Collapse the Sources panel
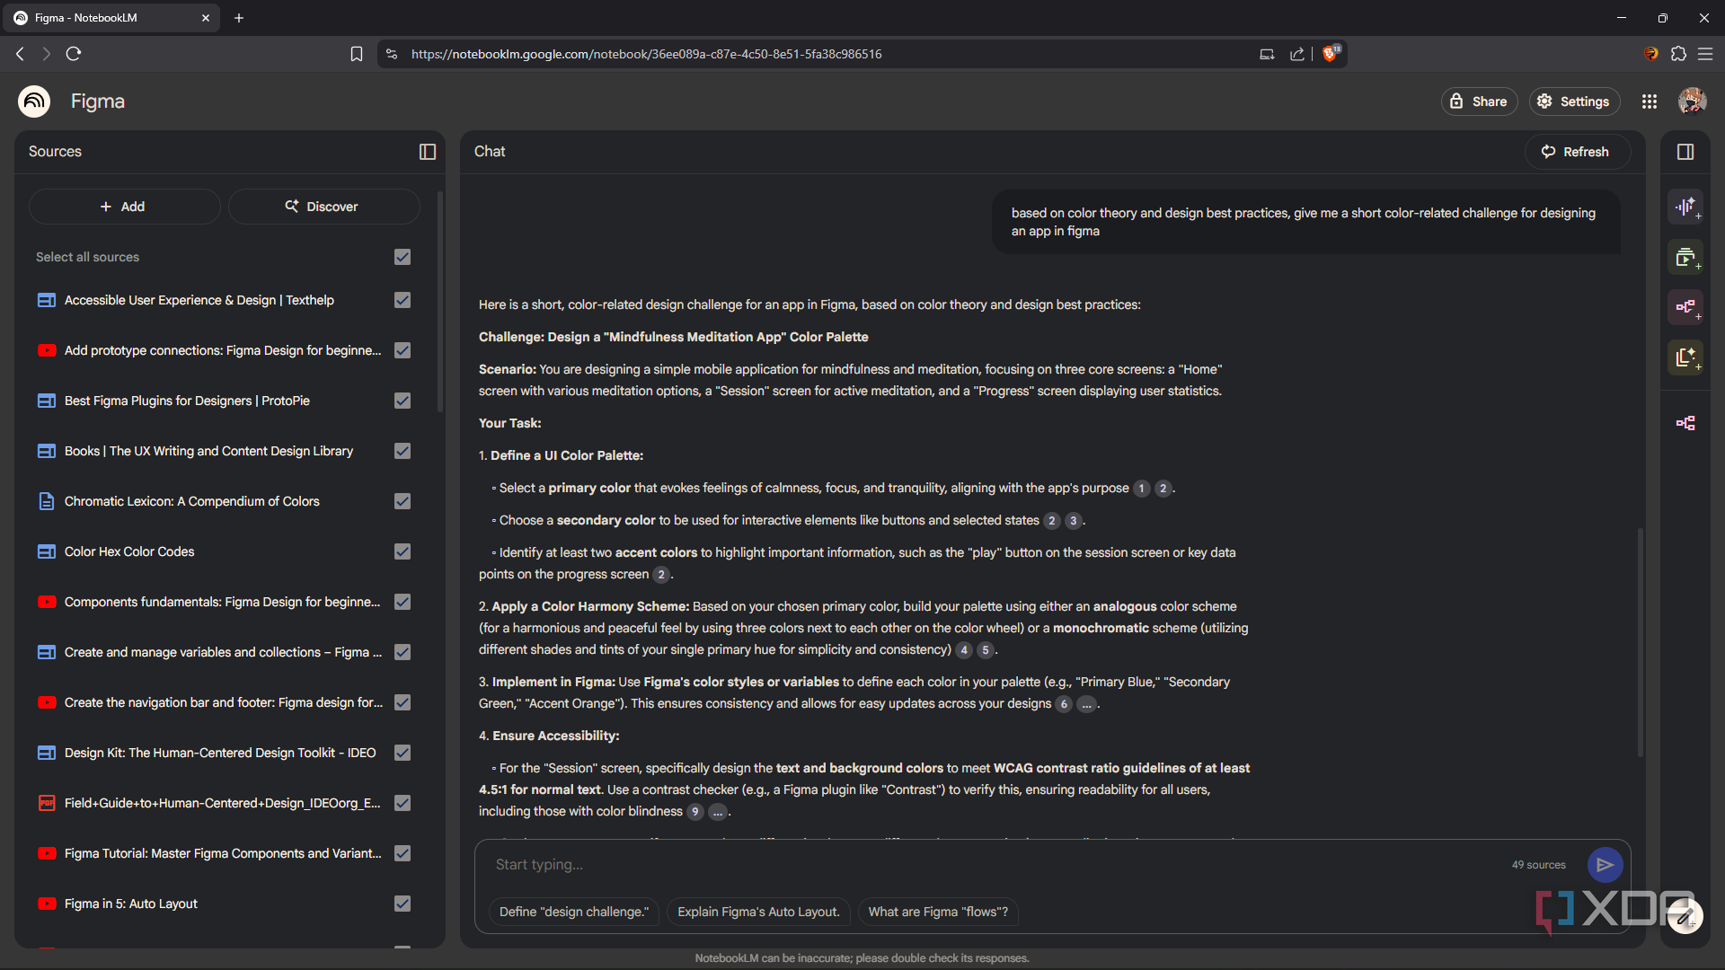Viewport: 1725px width, 970px height. pos(428,152)
